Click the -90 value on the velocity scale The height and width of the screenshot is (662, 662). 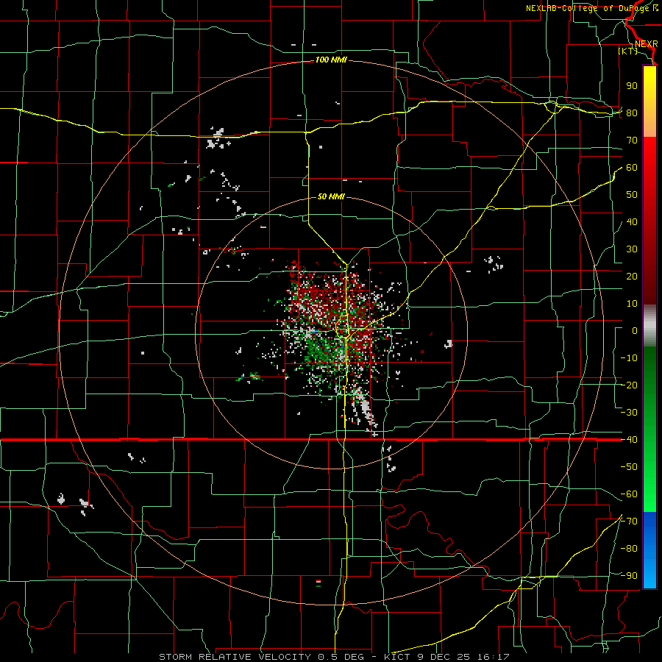629,576
